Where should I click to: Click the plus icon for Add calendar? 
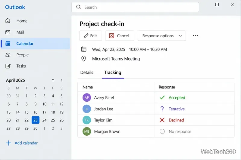[9, 143]
